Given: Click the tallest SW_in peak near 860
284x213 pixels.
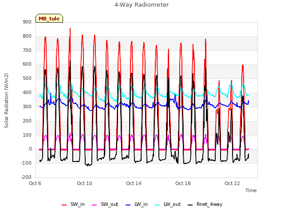Looking at the screenshot, I should click(x=70, y=28).
